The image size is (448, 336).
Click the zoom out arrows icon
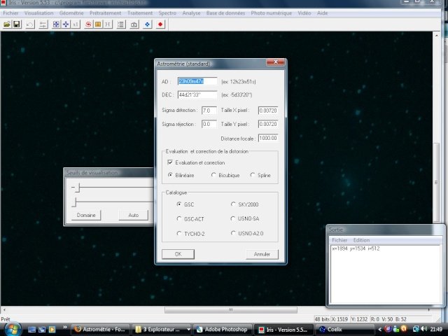click(x=66, y=24)
